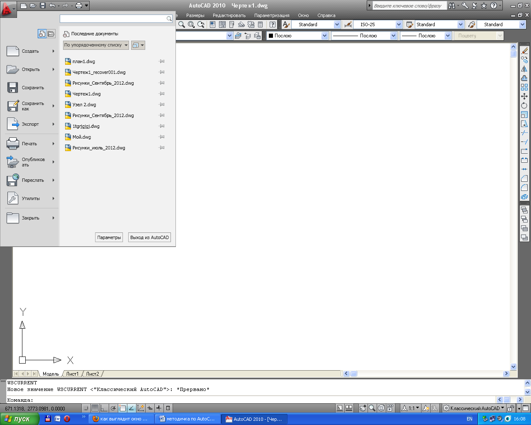Open the 'По упорядоченному списку' sort dropdown
The height and width of the screenshot is (425, 531).
(96, 45)
